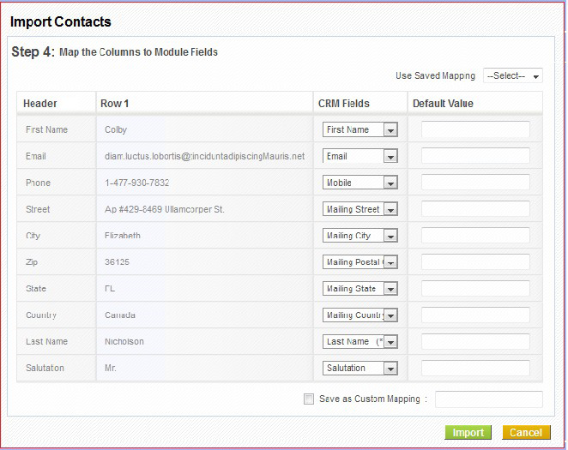Image resolution: width=568 pixels, height=450 pixels.
Task: Click the green Import button
Action: pyautogui.click(x=468, y=433)
